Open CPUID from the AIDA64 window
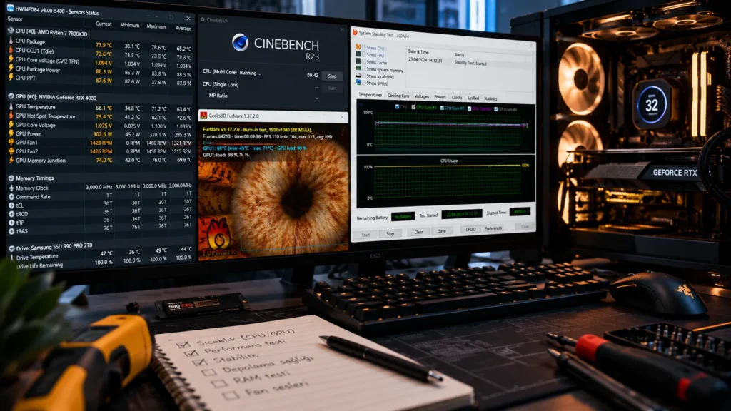The width and height of the screenshot is (731, 411). click(x=471, y=229)
